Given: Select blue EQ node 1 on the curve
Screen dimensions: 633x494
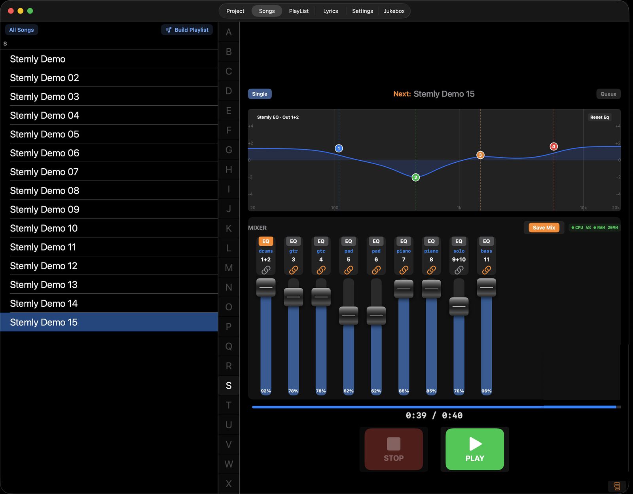Looking at the screenshot, I should 339,148.
